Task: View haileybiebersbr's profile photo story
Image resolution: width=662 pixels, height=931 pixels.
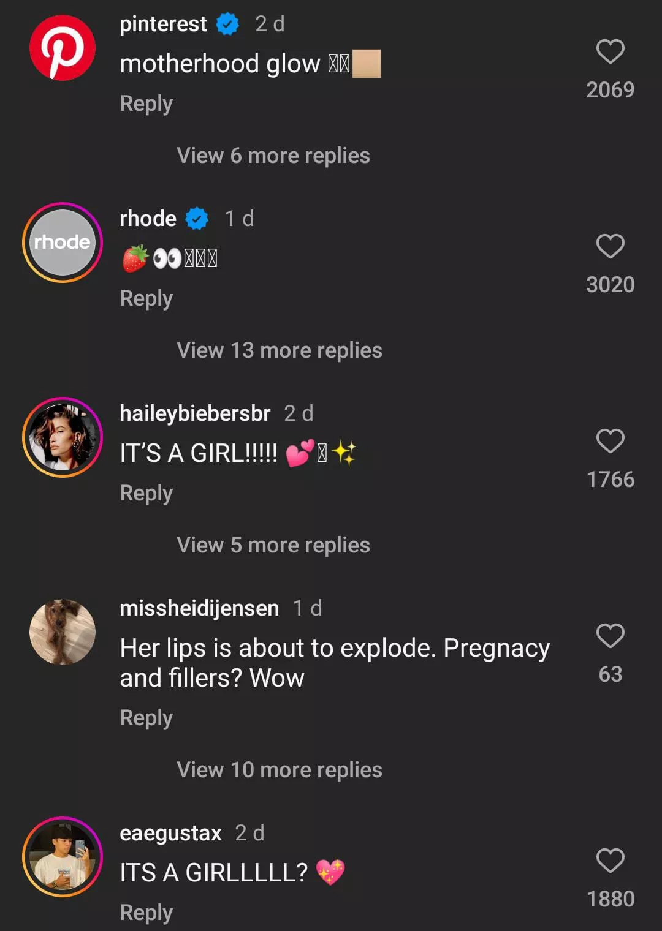Action: [63, 437]
